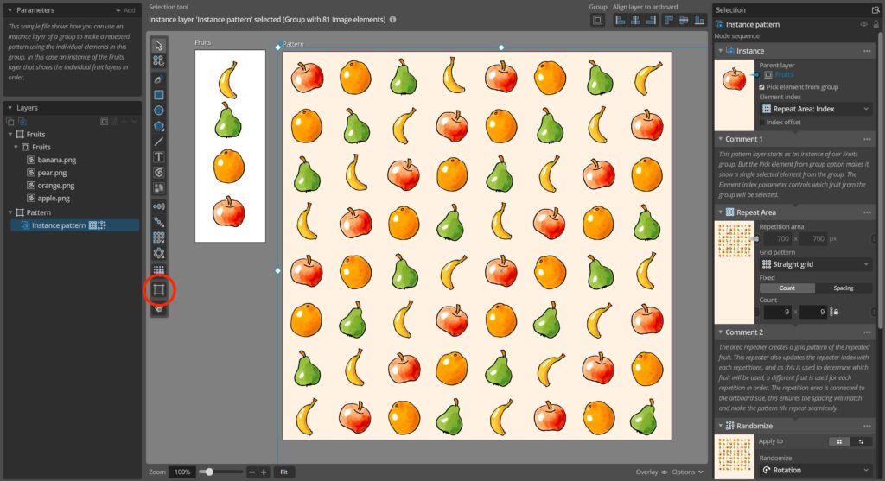Toggle Pick element from group checkbox
Image resolution: width=885 pixels, height=481 pixels.
(761, 87)
